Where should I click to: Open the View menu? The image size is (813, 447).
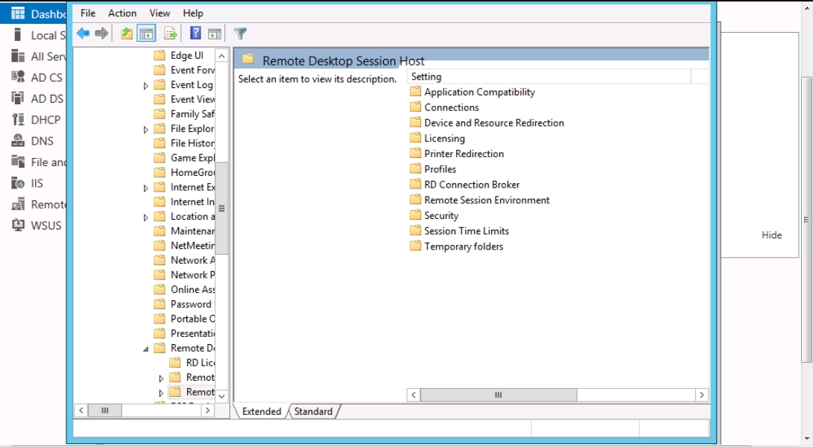coord(159,13)
